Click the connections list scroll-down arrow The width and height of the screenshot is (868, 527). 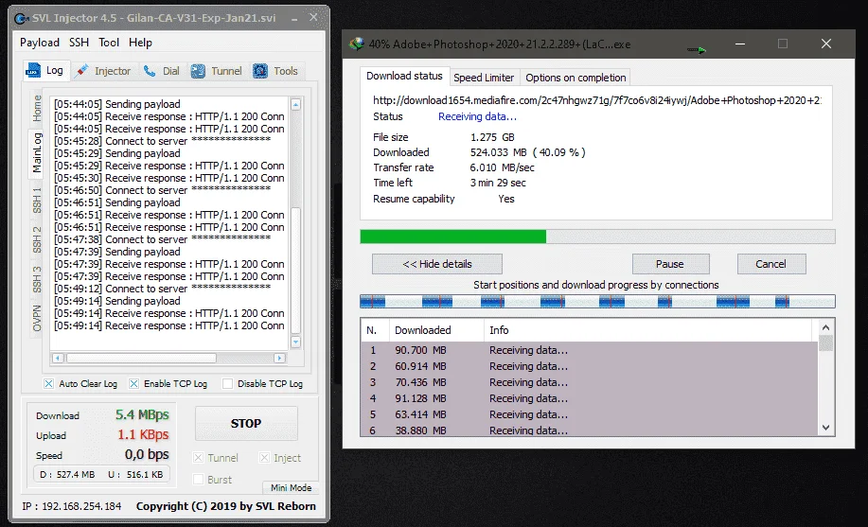tap(826, 428)
